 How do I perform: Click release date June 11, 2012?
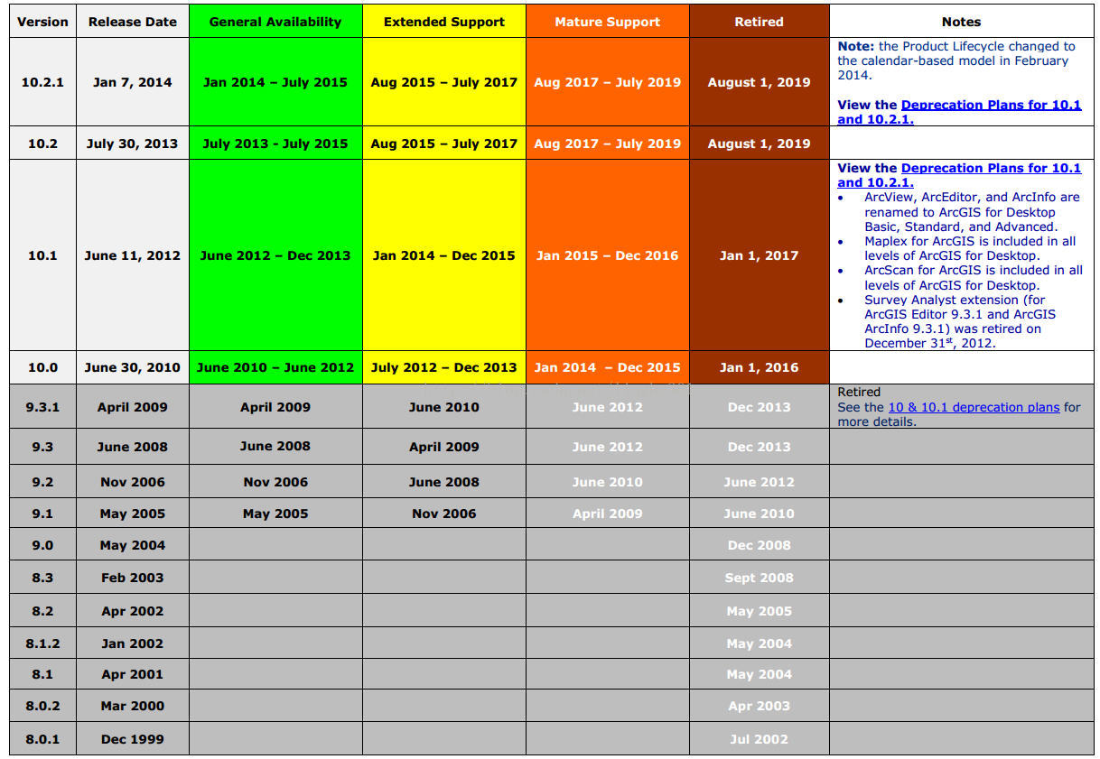(133, 255)
